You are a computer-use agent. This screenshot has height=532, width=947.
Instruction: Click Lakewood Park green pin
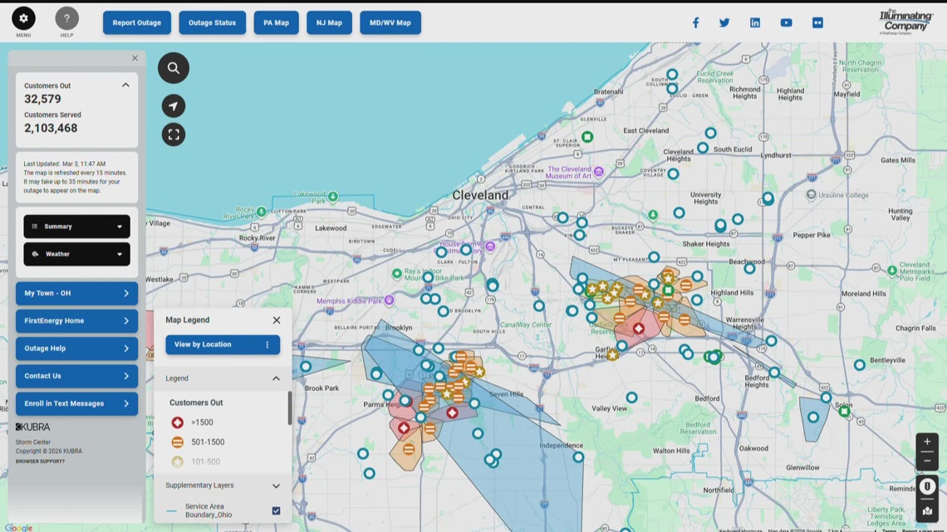click(x=333, y=197)
